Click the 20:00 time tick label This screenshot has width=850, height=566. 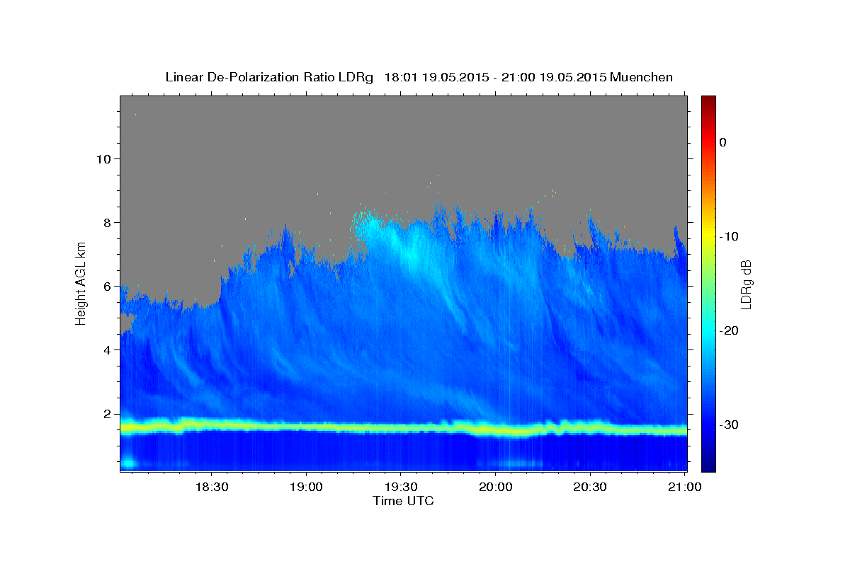point(495,487)
